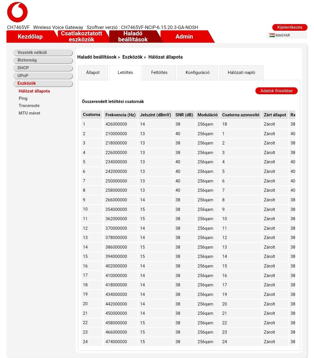Click frequency value 242000000
The height and width of the screenshot is (358, 314).
[x=116, y=171]
